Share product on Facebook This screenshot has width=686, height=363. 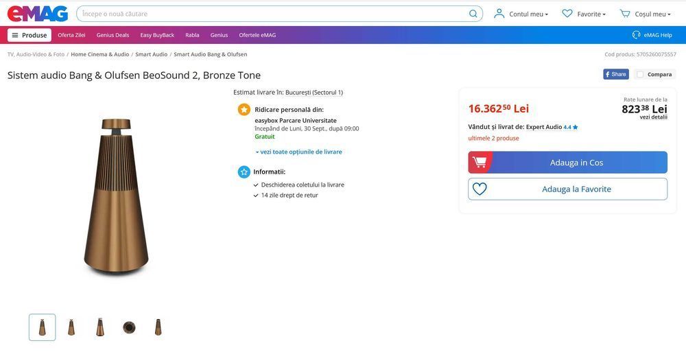[x=616, y=74]
